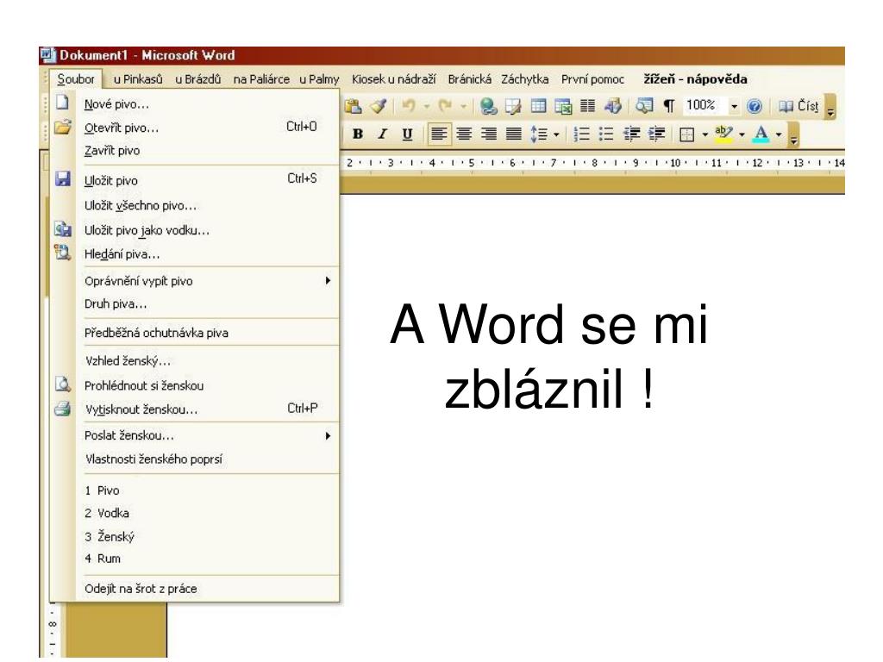Open recent file 2 Vodka
This screenshot has width=883, height=662.
tap(195, 514)
